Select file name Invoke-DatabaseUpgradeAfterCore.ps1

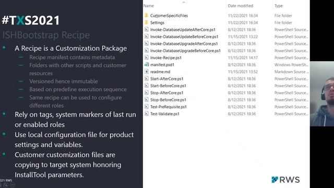pyautogui.click(x=184, y=44)
